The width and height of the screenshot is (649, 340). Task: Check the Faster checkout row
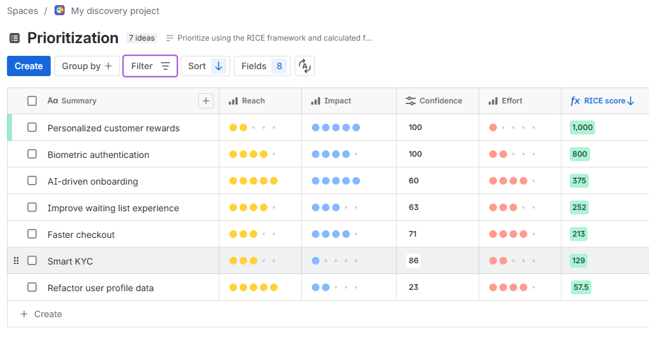pos(32,234)
